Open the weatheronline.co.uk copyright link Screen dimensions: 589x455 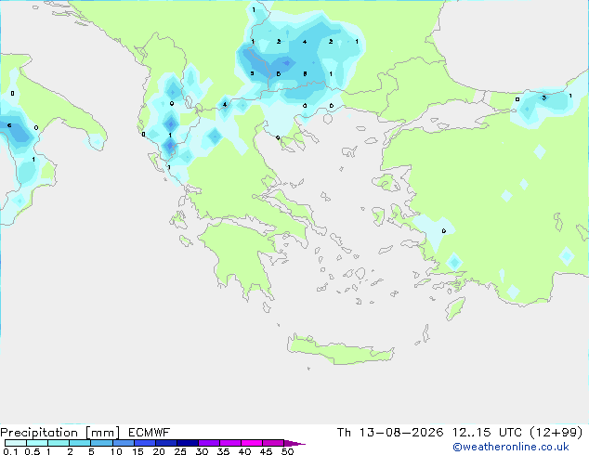click(510, 447)
